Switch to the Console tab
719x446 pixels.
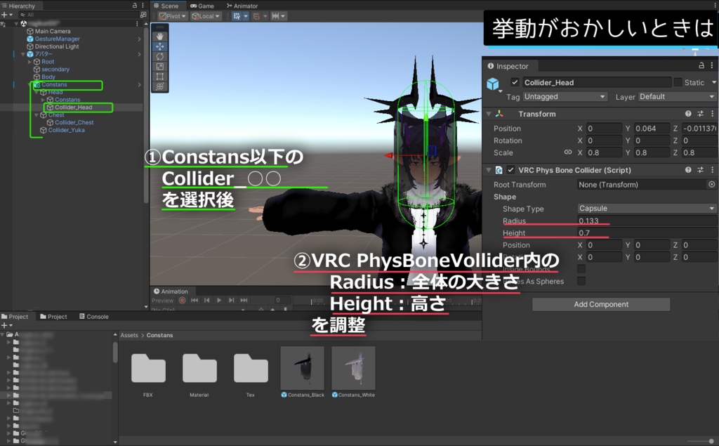tap(94, 317)
